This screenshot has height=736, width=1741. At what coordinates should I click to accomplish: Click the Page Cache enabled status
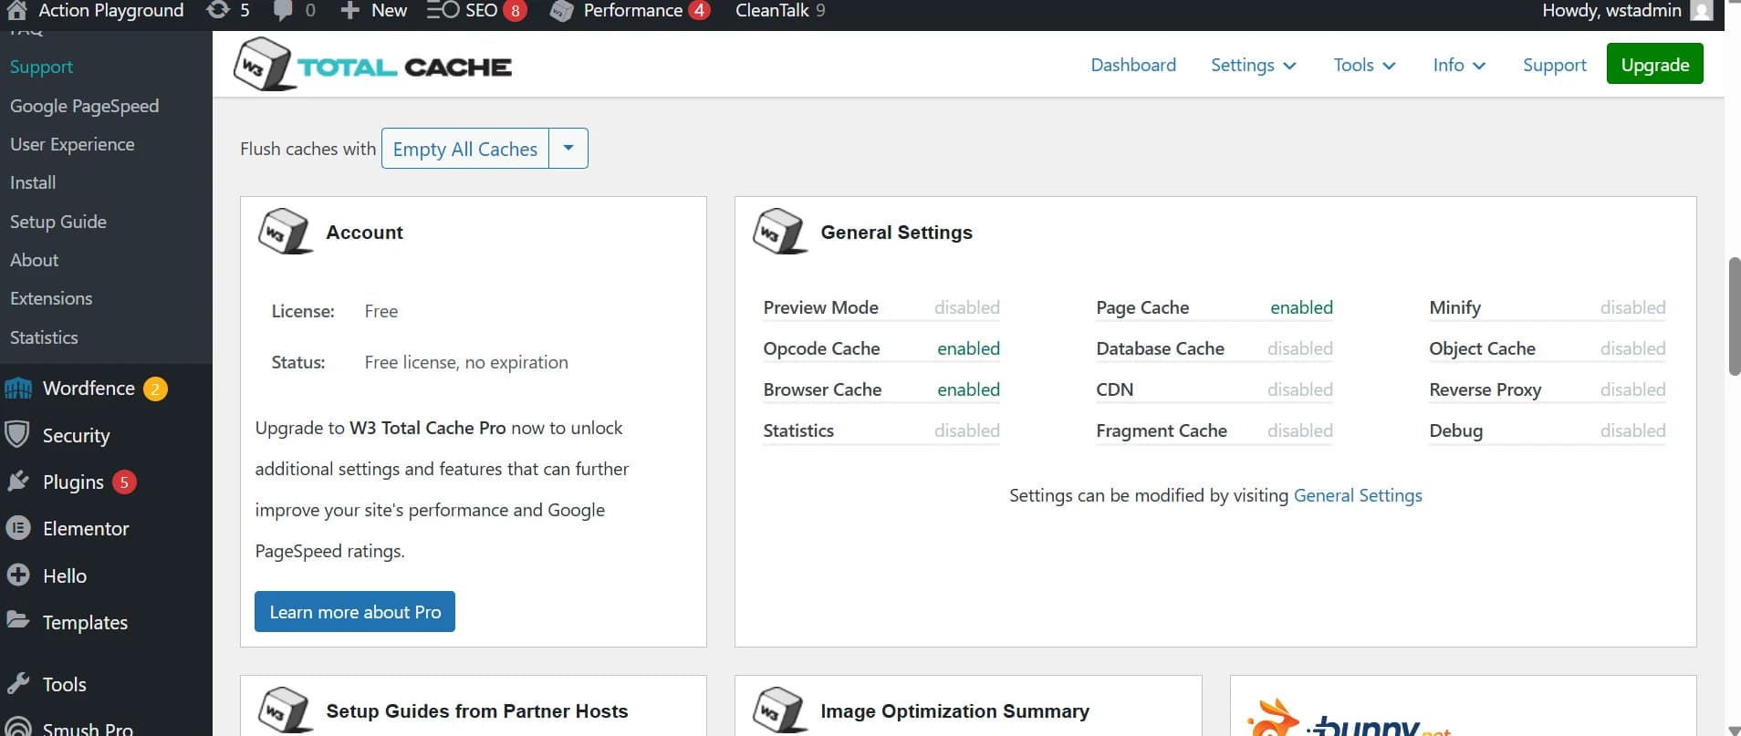tap(1301, 307)
